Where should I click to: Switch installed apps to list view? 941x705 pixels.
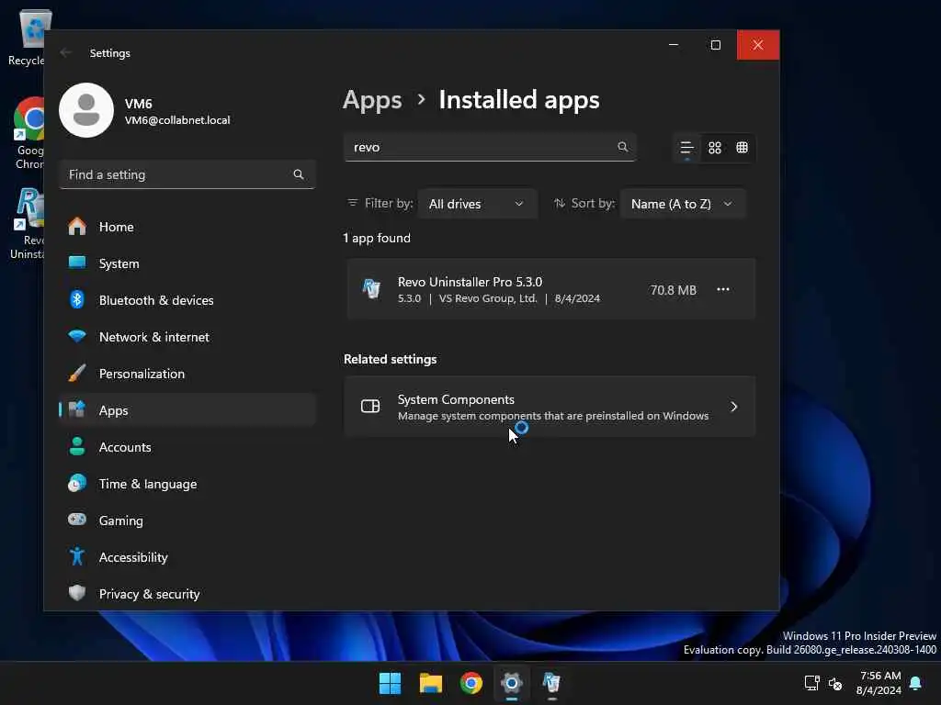pyautogui.click(x=686, y=148)
